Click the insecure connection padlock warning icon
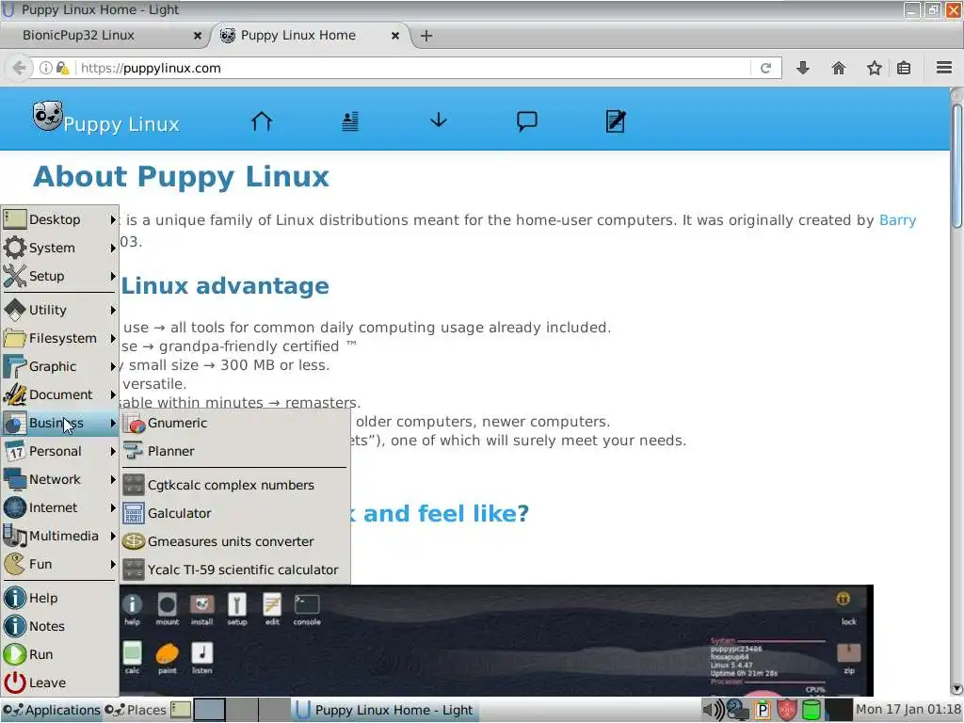The width and height of the screenshot is (964, 723). (63, 68)
